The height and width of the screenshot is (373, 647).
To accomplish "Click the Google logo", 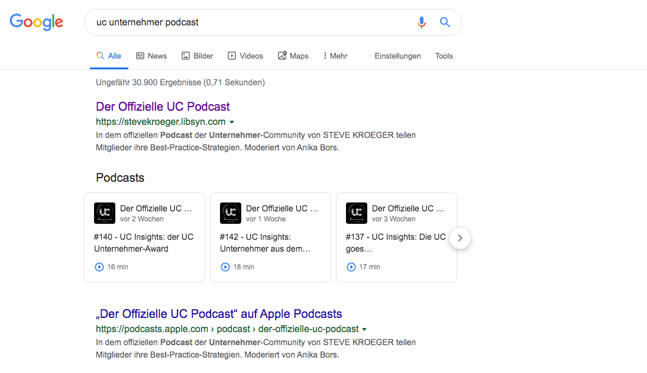I will click(36, 22).
